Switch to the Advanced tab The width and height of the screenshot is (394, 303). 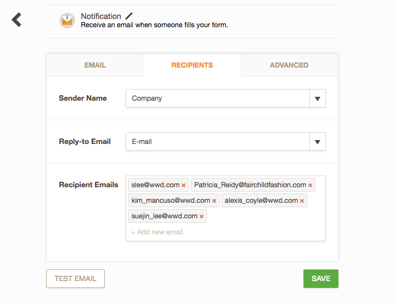(x=289, y=65)
